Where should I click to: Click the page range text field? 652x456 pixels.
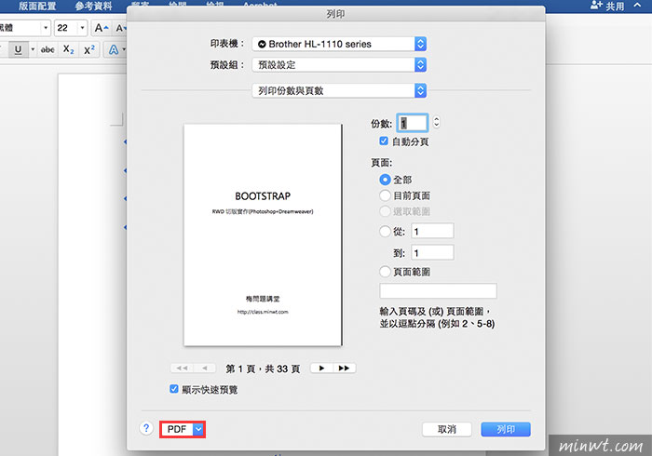tap(438, 290)
